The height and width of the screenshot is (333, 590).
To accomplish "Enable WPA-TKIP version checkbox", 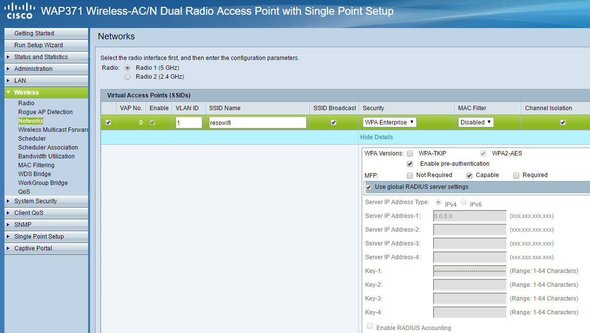I will [410, 153].
